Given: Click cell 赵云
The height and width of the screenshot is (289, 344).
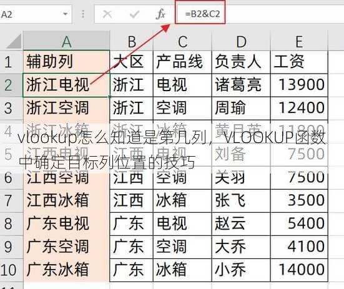Looking at the screenshot, I should point(241,224).
